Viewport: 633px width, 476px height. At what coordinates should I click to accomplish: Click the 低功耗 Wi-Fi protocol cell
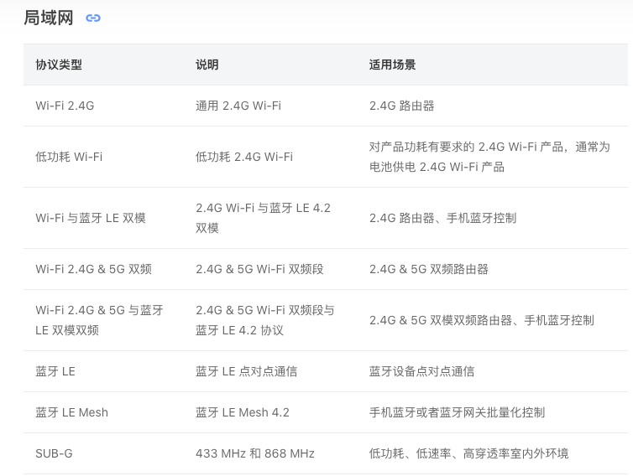69,157
